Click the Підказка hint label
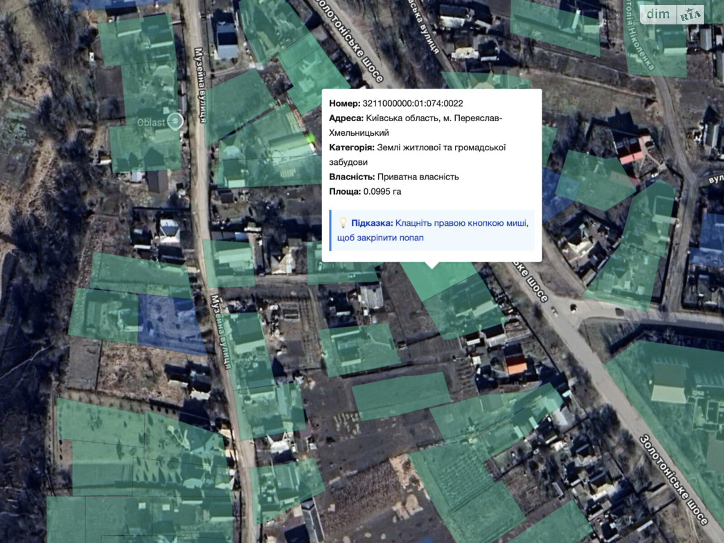 372,223
